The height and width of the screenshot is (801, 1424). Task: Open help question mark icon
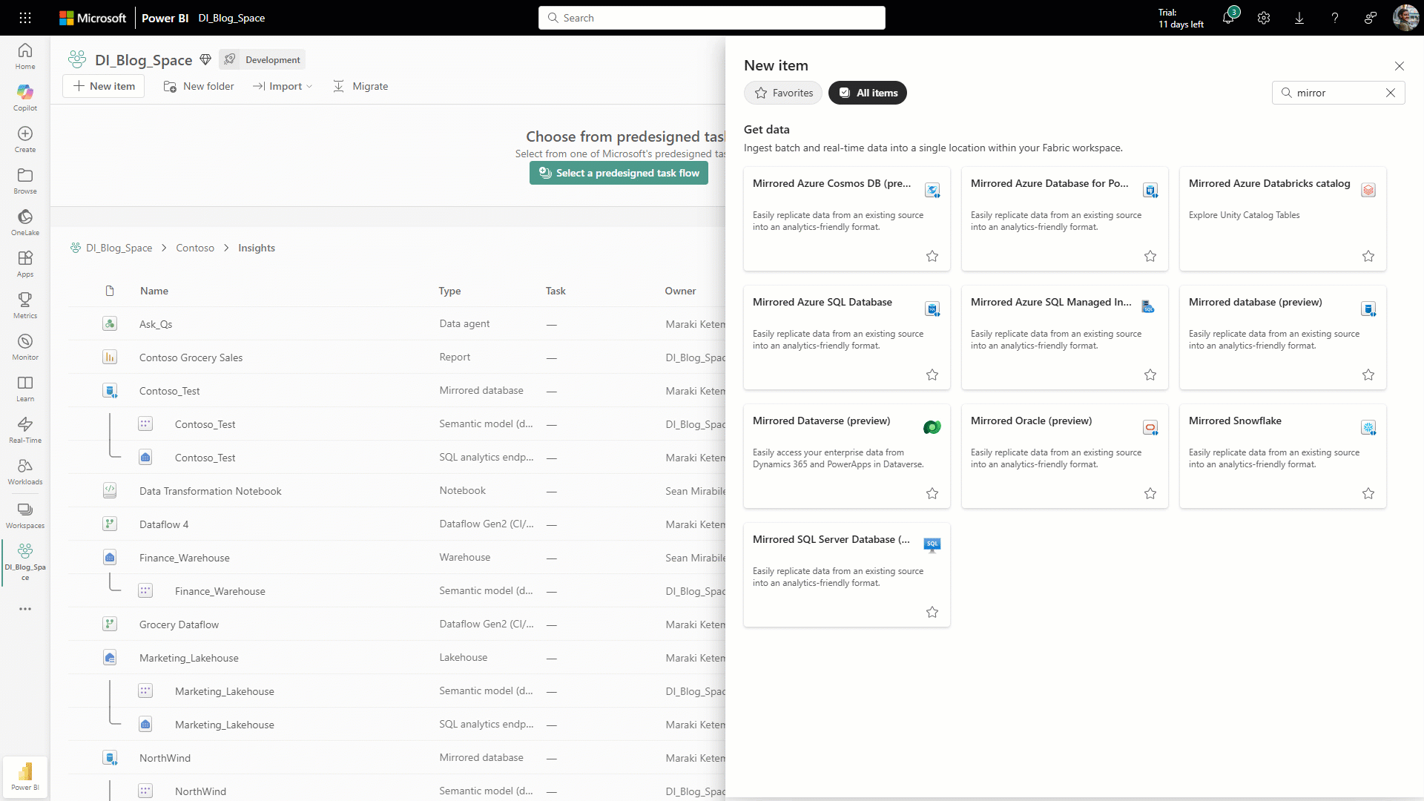[1335, 18]
